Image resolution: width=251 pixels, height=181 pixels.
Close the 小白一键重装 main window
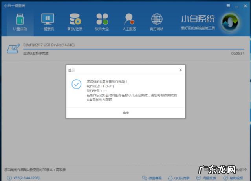tap(246, 6)
